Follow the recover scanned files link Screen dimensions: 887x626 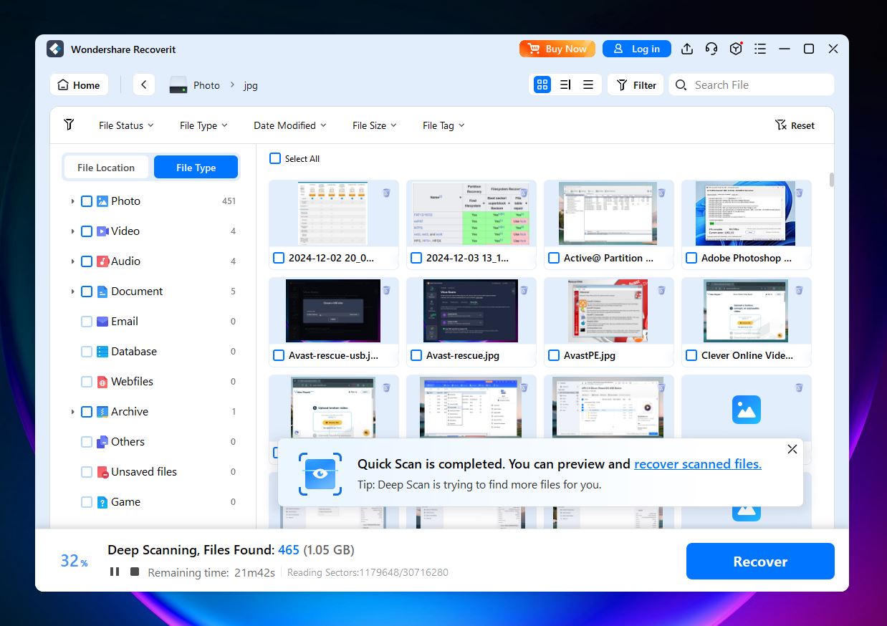pos(698,464)
